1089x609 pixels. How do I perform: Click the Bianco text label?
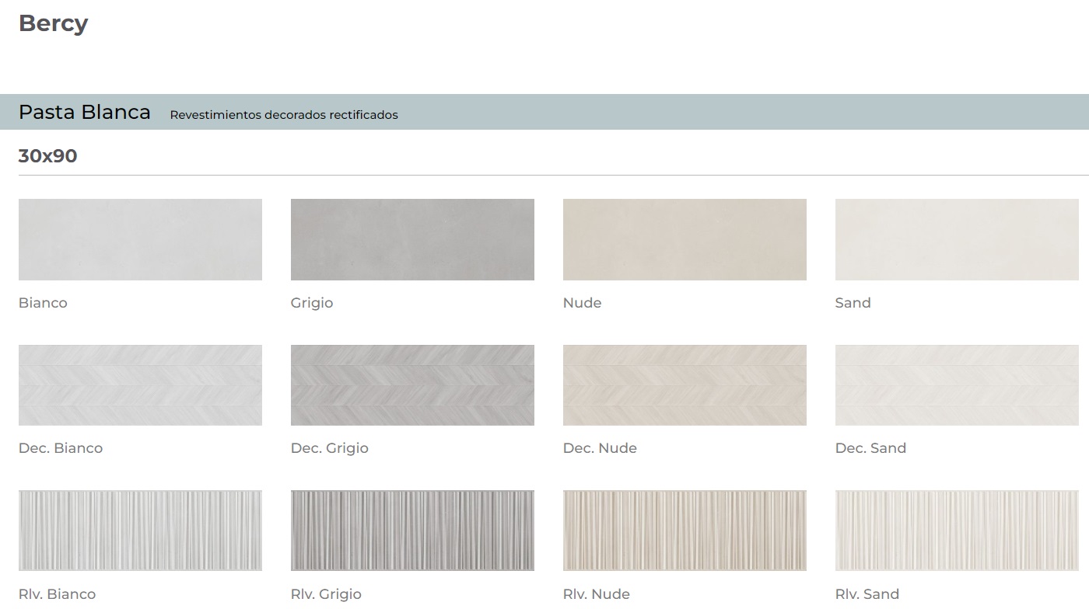pyautogui.click(x=43, y=303)
